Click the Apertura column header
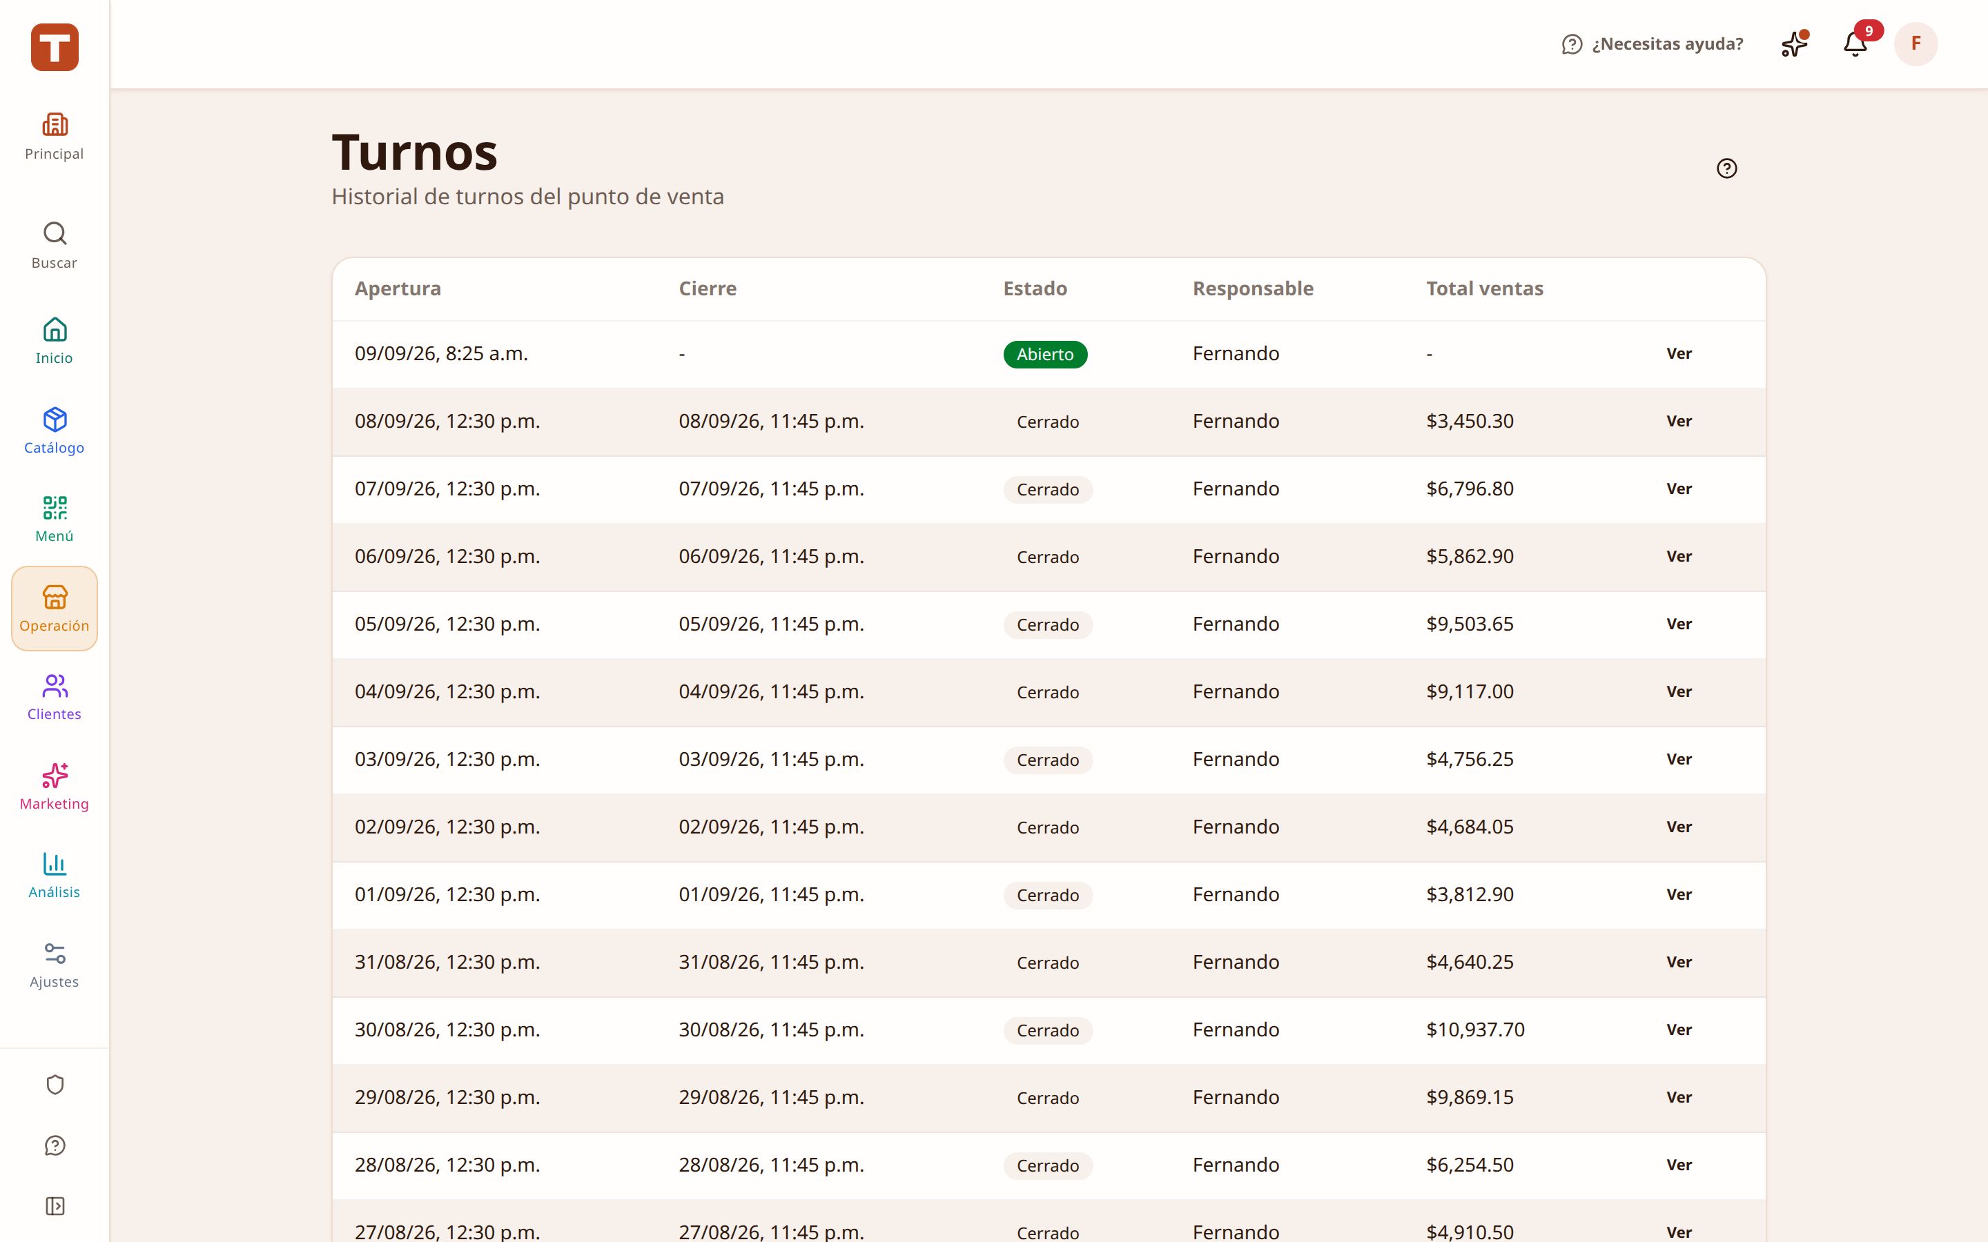Screen dimensions: 1988x1242 (x=398, y=288)
